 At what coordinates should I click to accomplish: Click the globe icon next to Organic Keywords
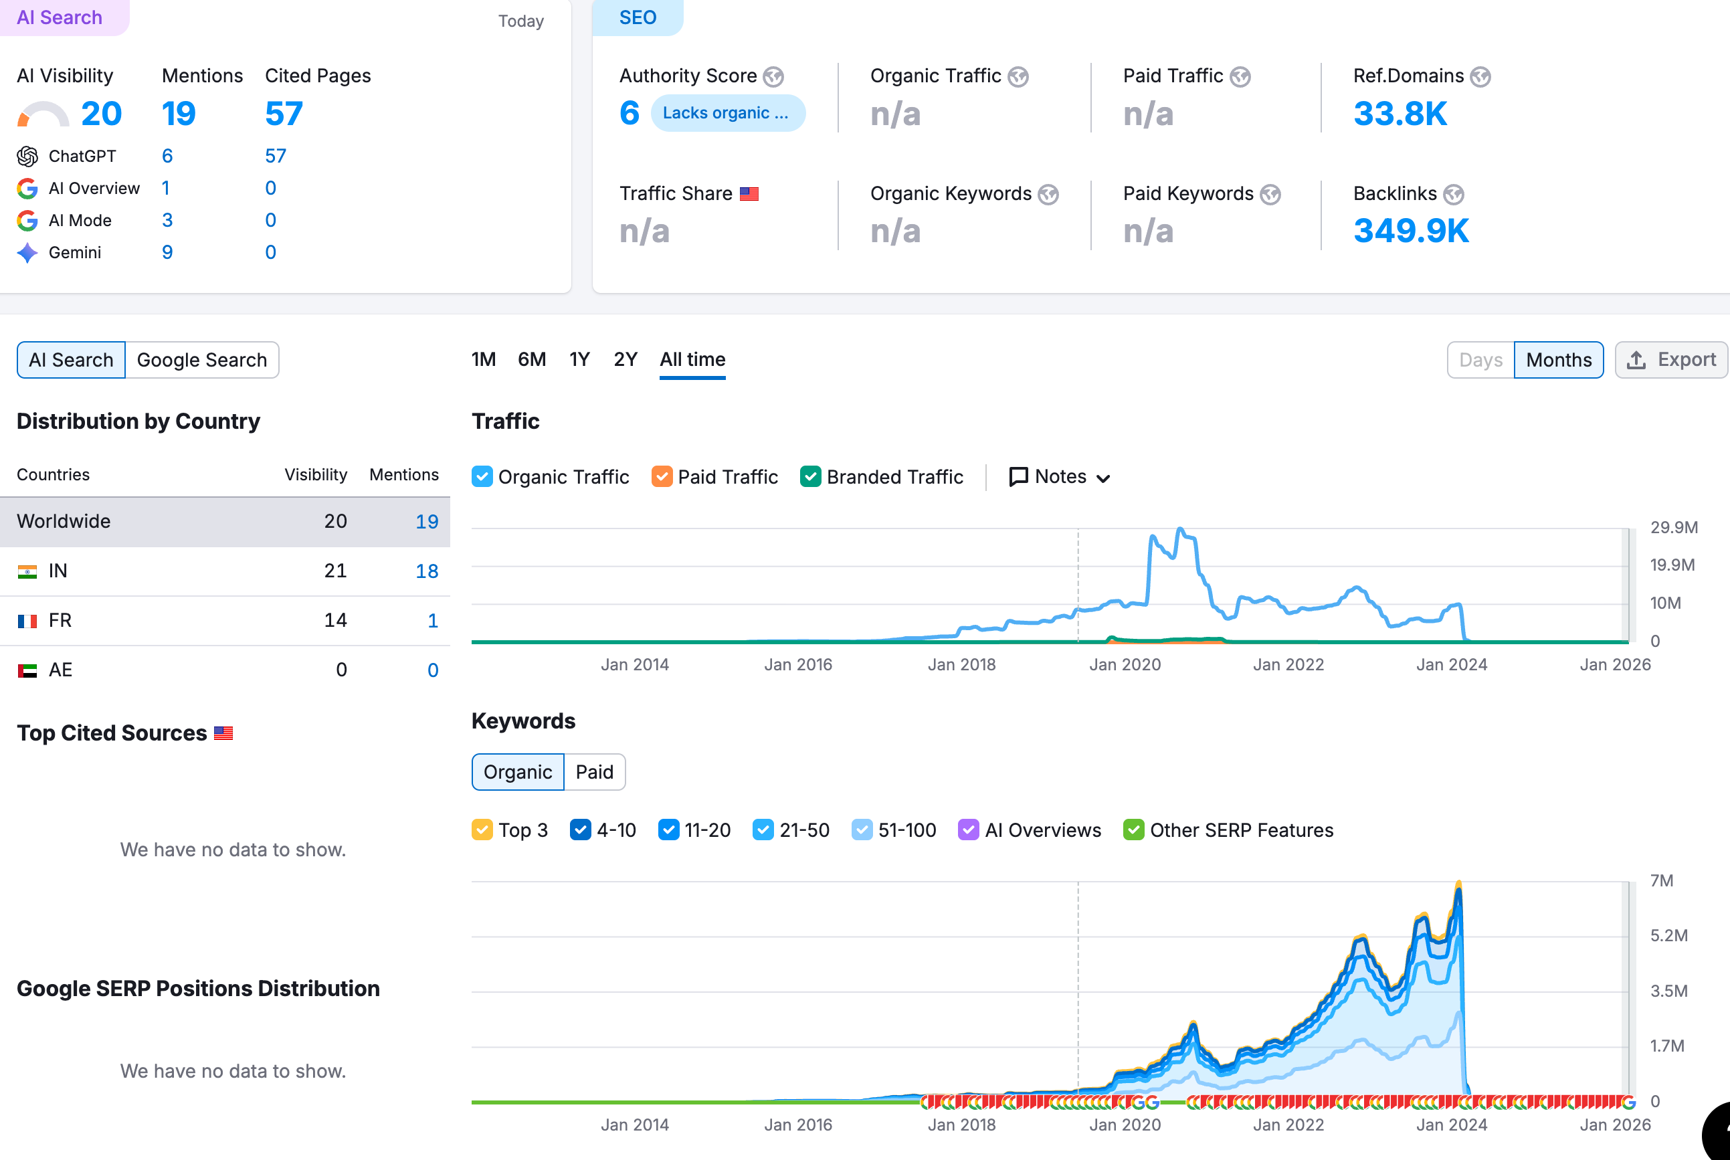(1048, 195)
